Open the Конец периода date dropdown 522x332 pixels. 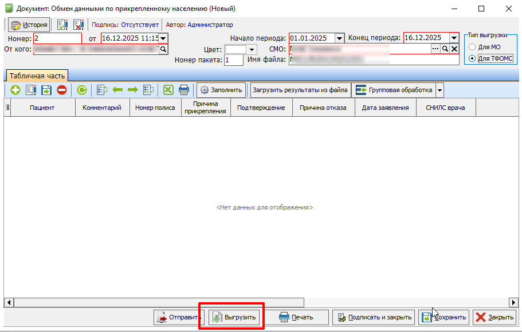click(x=454, y=38)
